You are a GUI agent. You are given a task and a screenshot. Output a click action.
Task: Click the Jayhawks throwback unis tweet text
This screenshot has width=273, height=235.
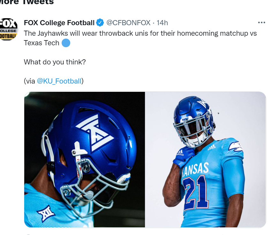click(x=140, y=33)
